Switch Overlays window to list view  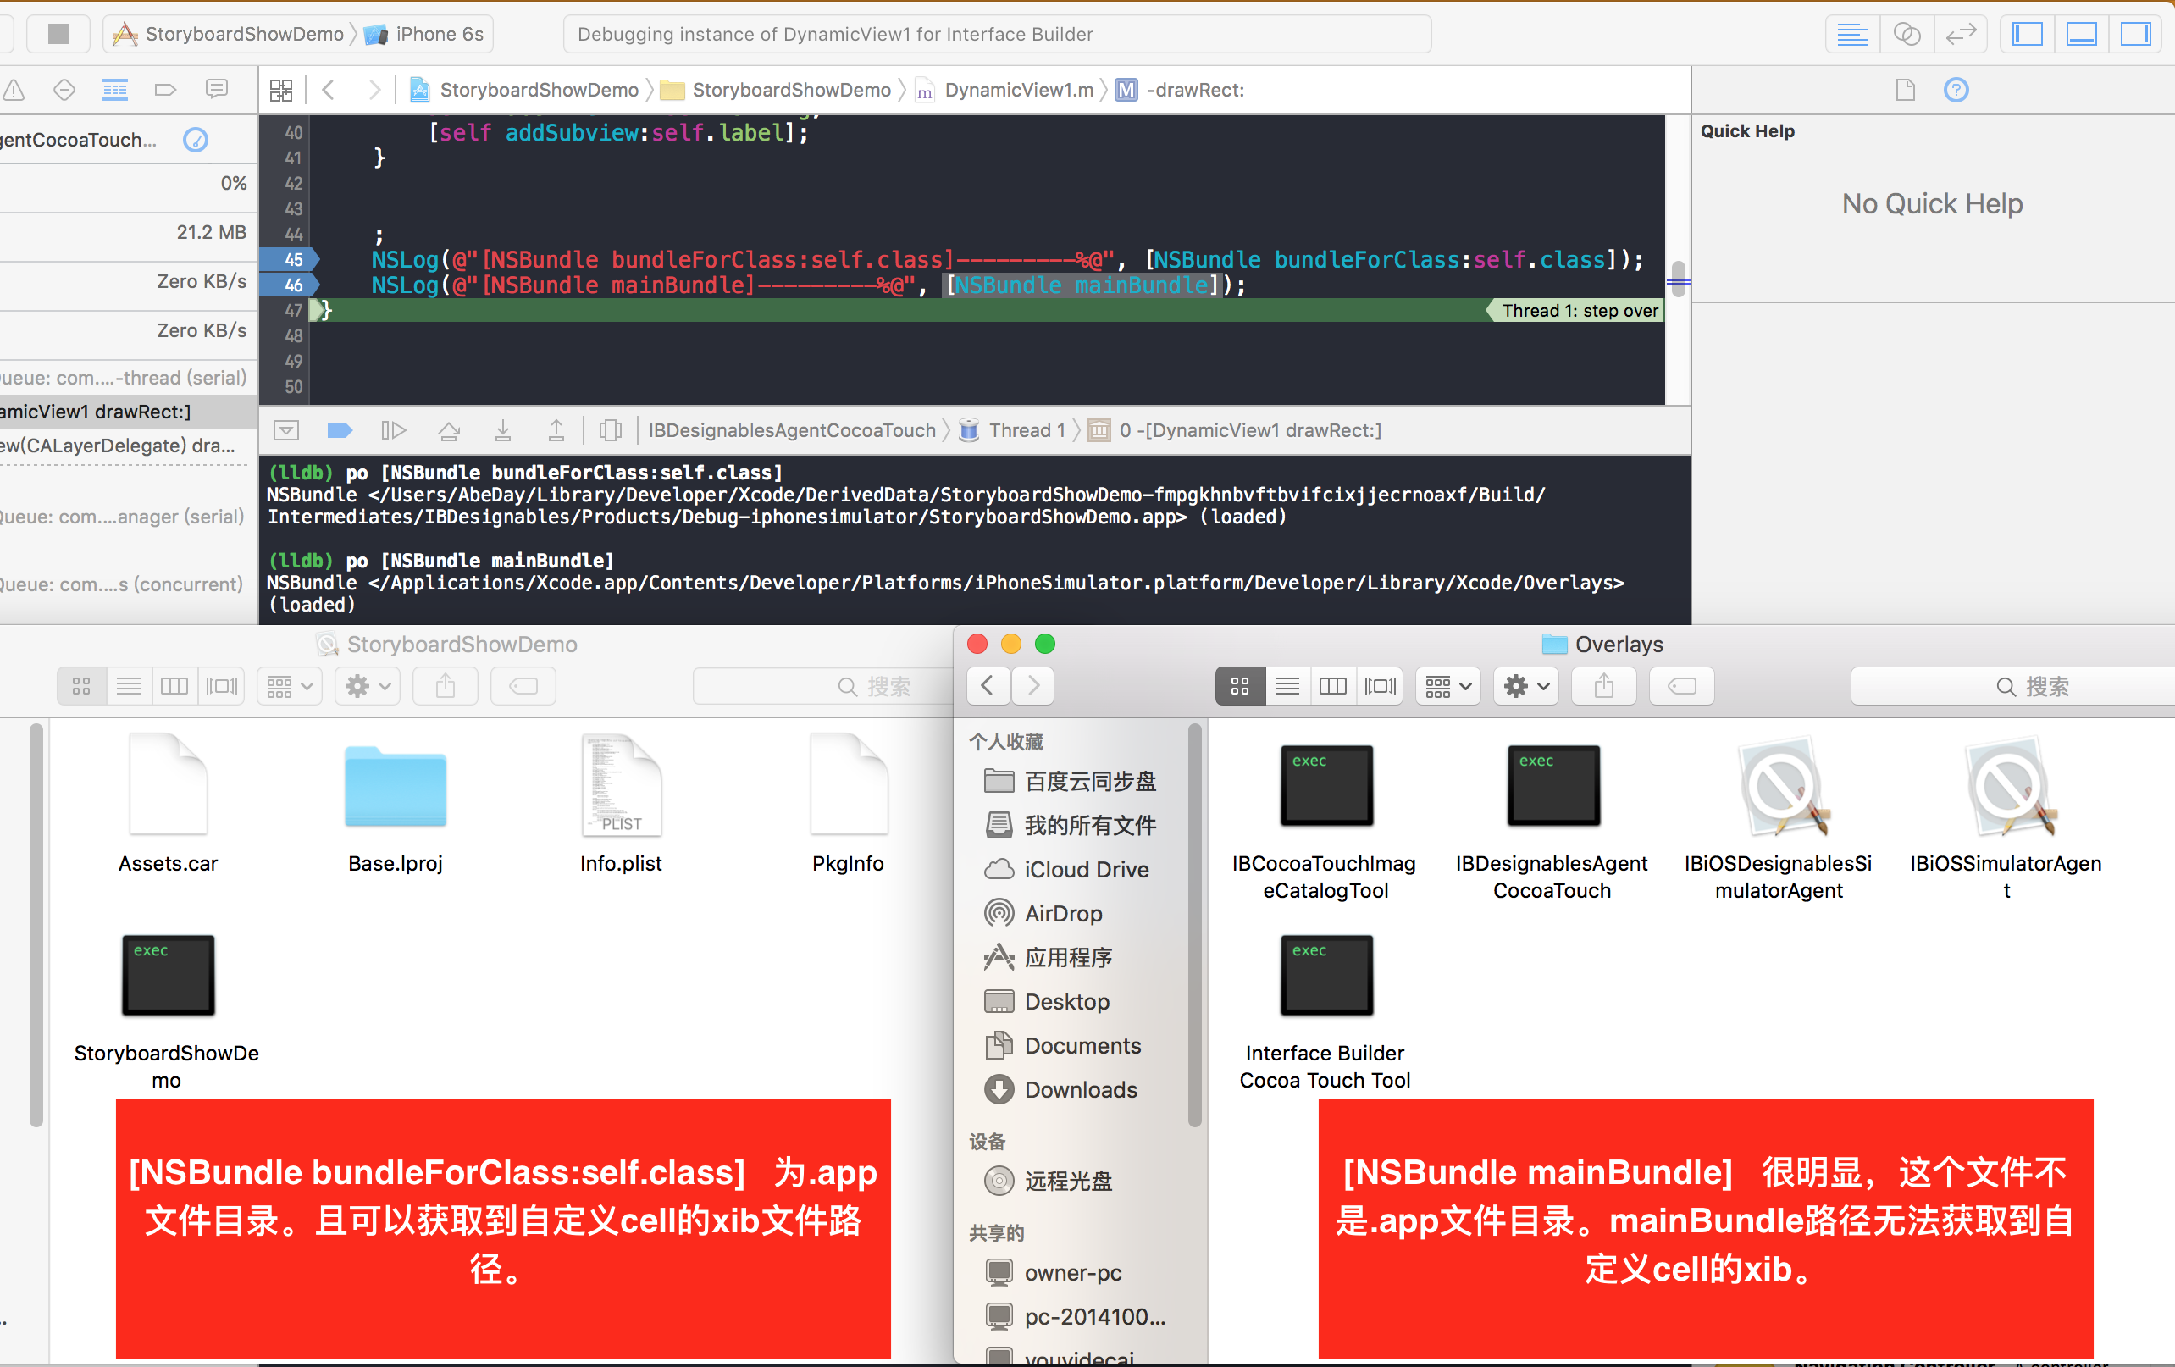point(1287,686)
